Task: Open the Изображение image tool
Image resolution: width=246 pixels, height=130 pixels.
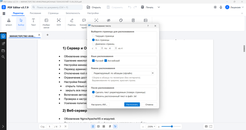Action: pos(46,24)
